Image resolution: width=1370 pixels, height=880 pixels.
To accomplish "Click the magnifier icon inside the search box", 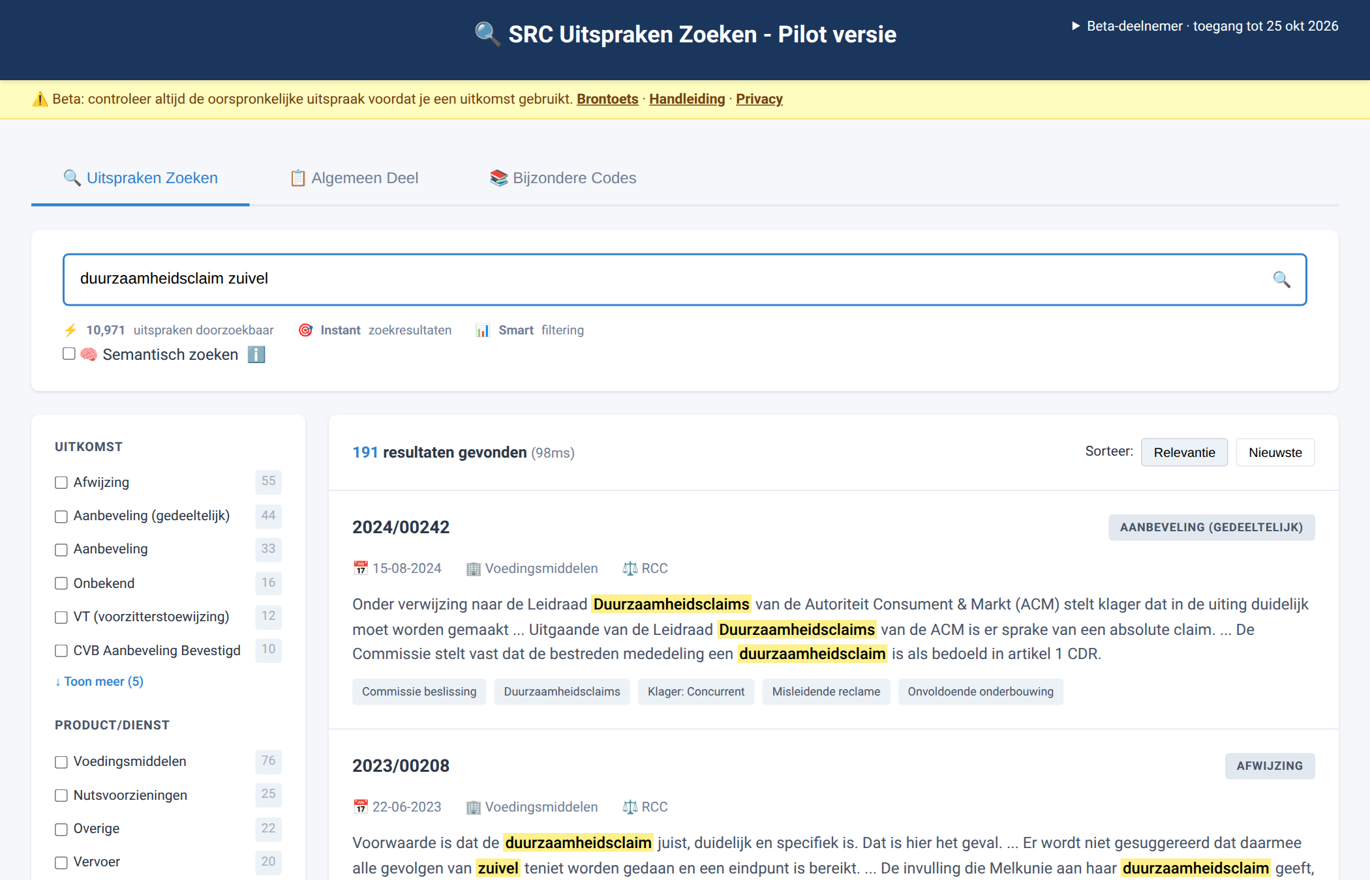I will tap(1281, 280).
